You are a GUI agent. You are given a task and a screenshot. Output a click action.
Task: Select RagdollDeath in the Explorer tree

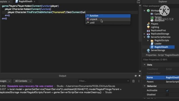coord(161,47)
